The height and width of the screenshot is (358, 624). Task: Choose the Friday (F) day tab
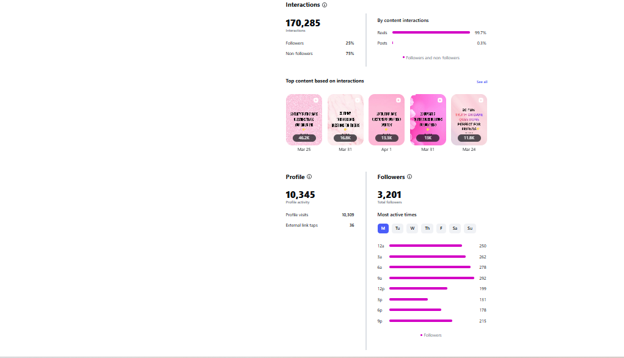441,228
